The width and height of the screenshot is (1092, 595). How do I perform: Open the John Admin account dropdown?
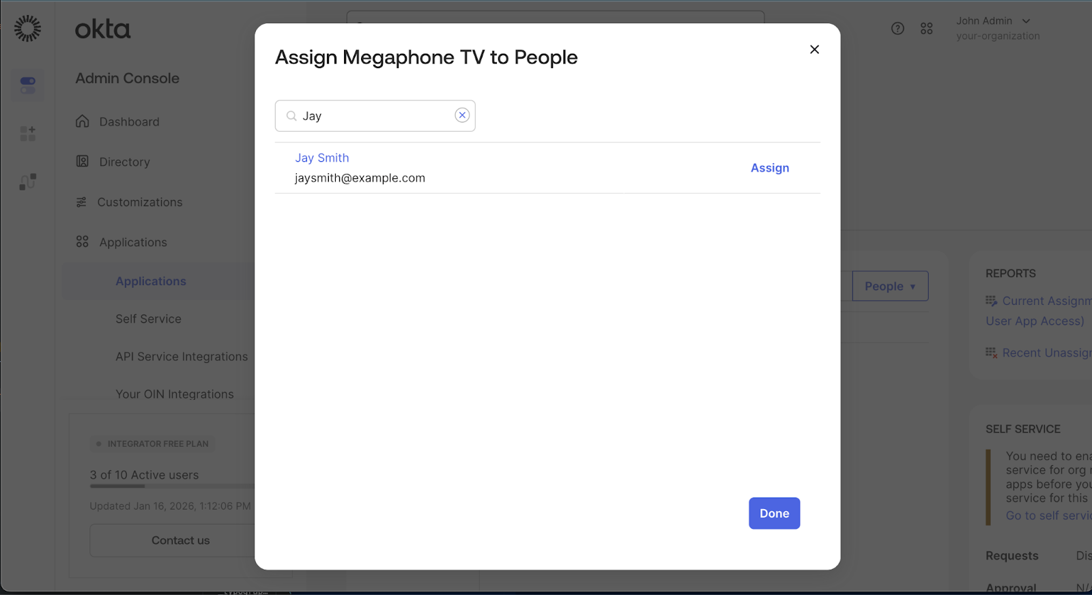(993, 21)
